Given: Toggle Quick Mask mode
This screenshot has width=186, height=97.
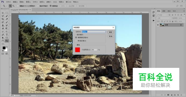Looking at the screenshot, I should click(3, 54).
